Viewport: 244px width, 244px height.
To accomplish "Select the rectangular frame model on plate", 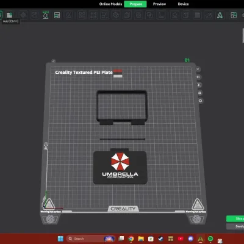I will point(122,107).
